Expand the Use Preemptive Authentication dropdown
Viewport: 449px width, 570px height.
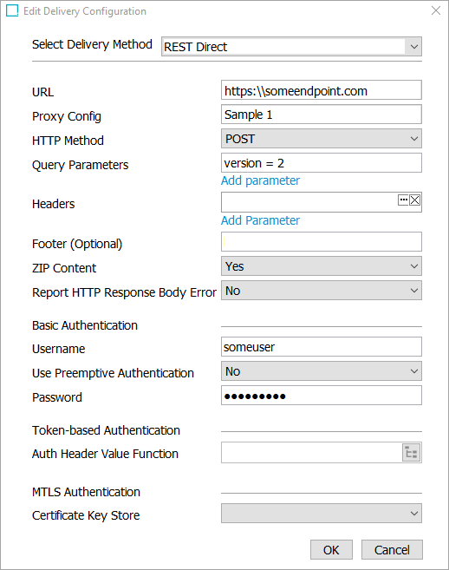tap(321, 371)
